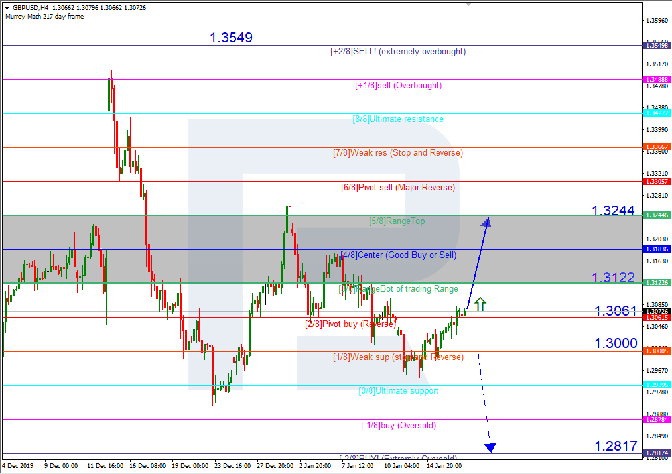Click the large 1.3061 price label
The image size is (672, 474).
click(x=616, y=310)
